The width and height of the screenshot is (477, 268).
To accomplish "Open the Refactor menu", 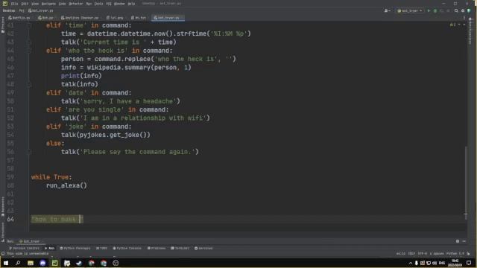I will 76,4.
